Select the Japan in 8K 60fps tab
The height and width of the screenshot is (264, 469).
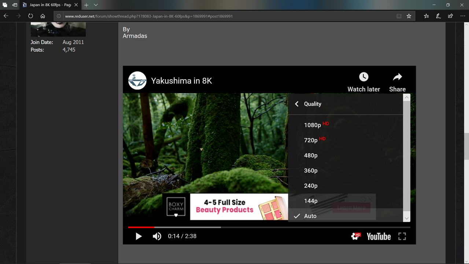pyautogui.click(x=50, y=5)
